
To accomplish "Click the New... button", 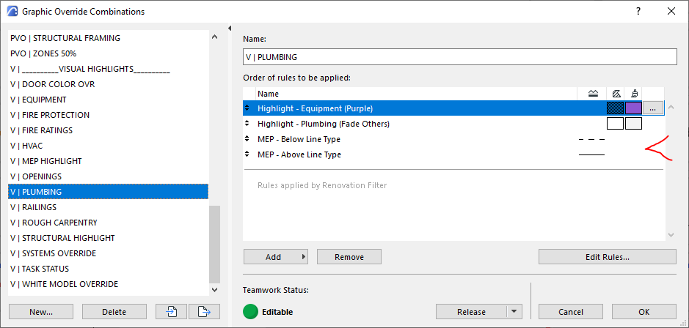I will [x=41, y=312].
